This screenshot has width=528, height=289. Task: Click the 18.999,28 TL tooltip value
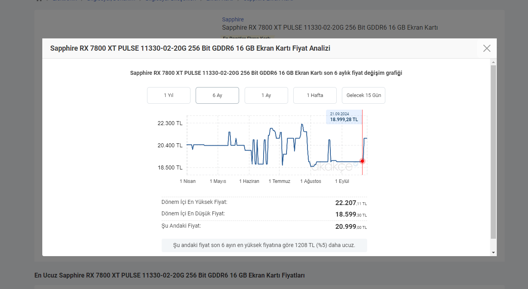point(344,120)
